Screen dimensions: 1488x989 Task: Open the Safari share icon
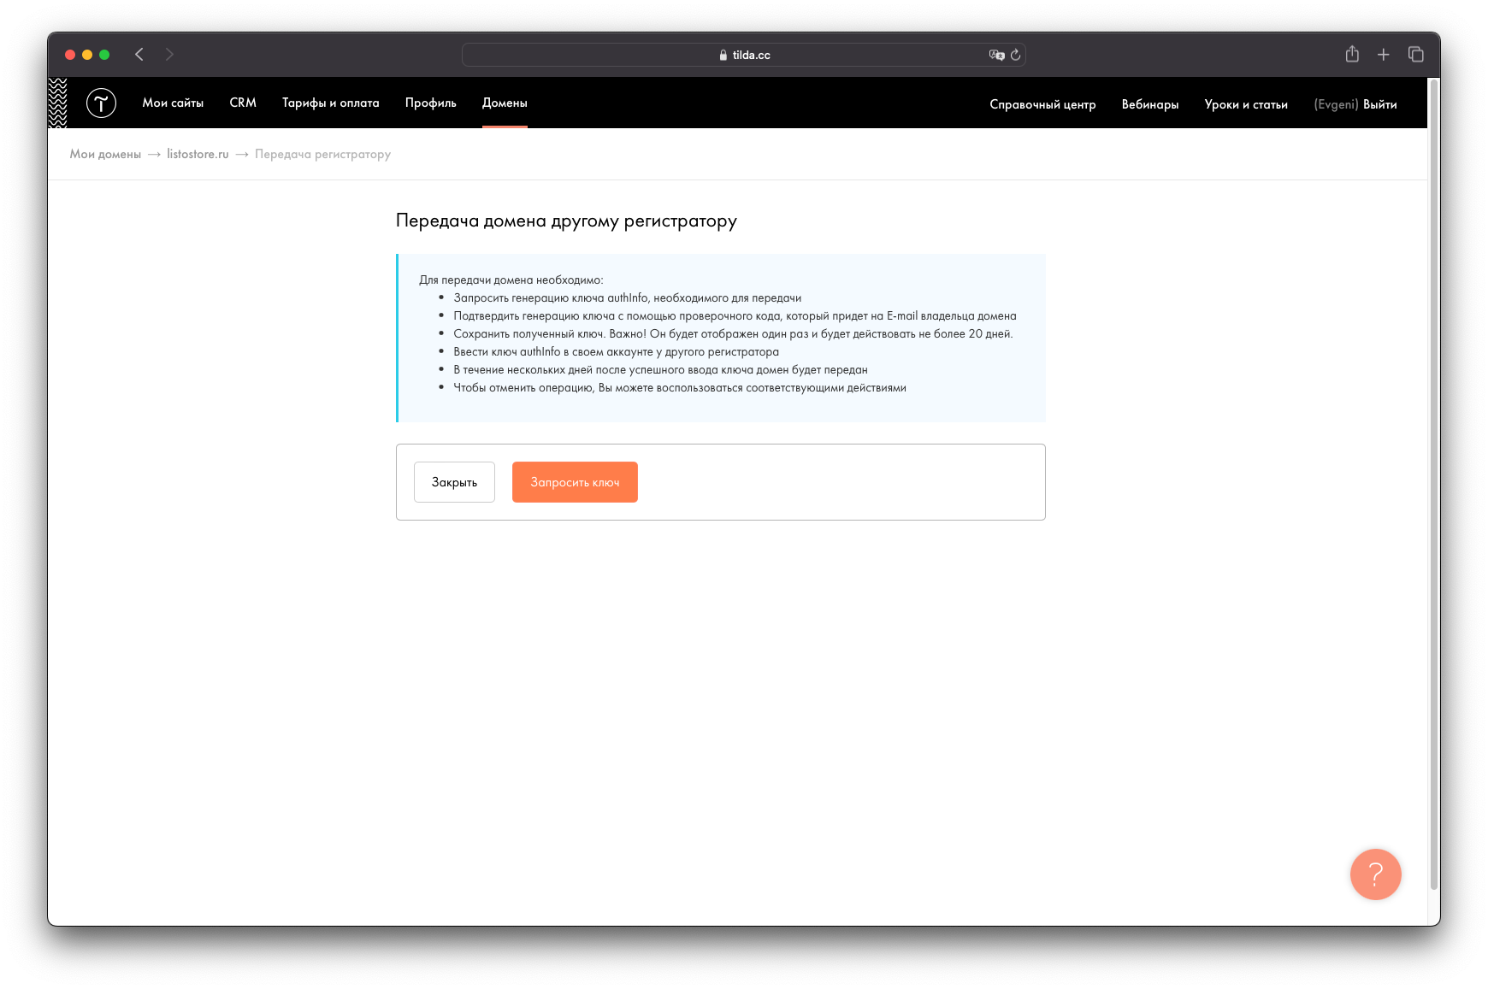point(1352,54)
